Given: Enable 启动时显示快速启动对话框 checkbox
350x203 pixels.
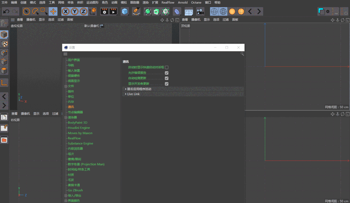Looking at the screenshot, I should pos(167,67).
